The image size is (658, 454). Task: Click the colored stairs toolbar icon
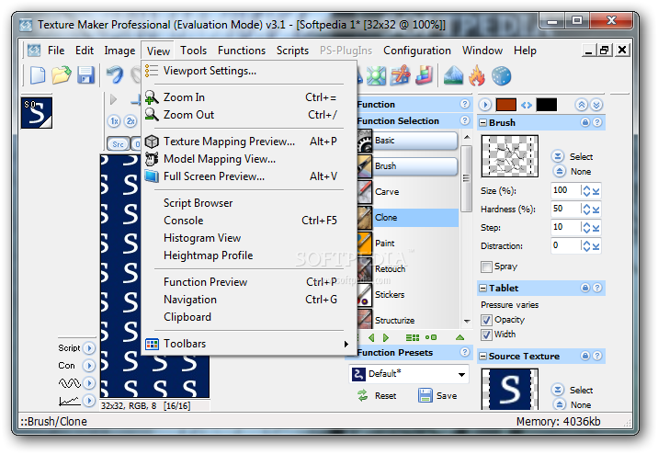(425, 76)
